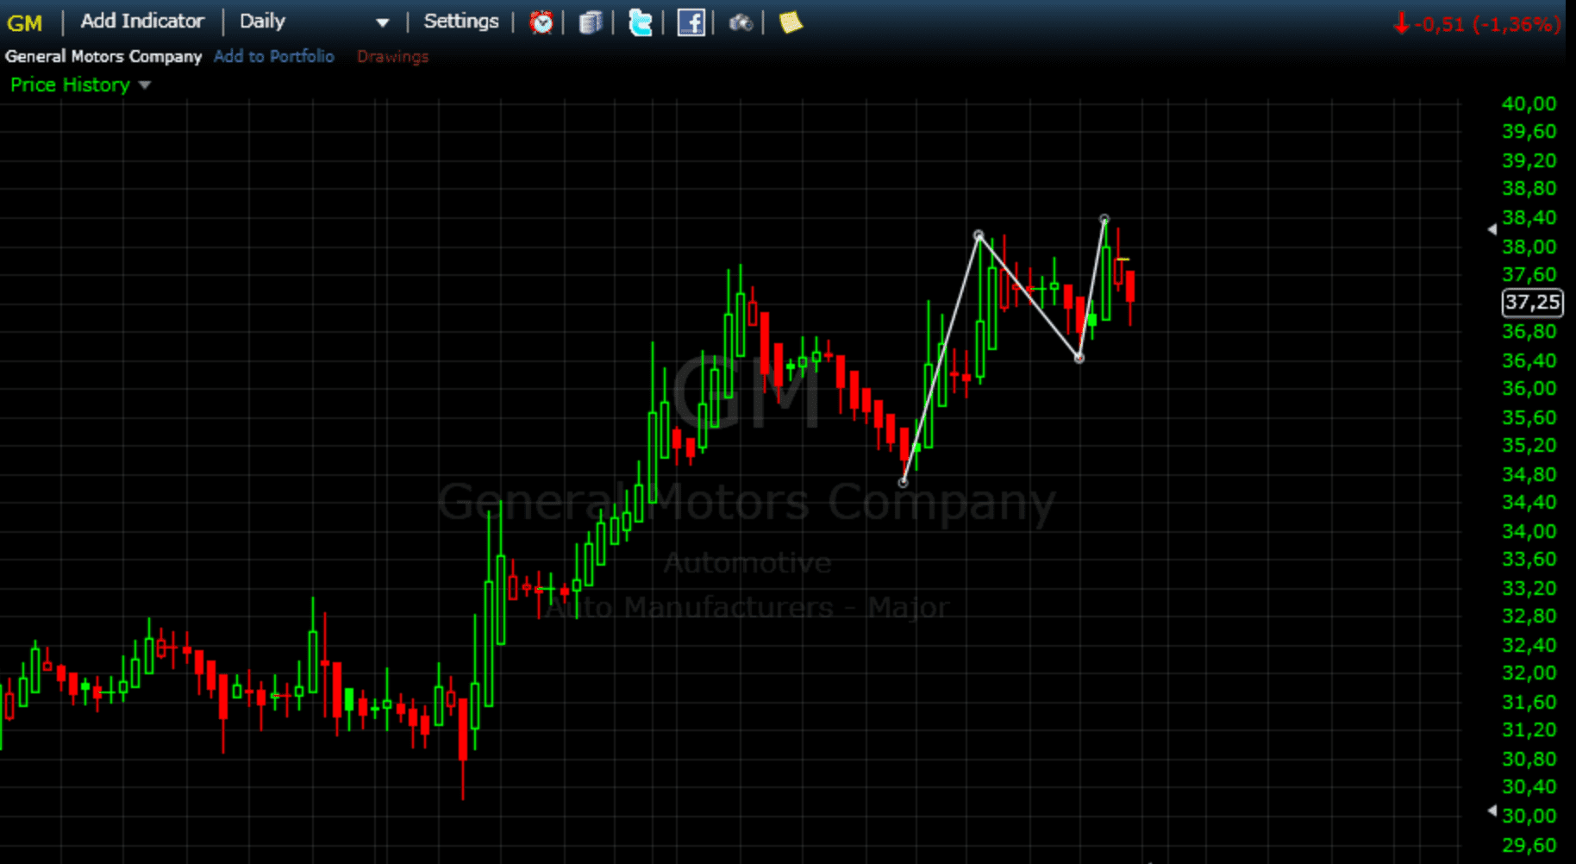Share chart via Facebook icon

pos(691,22)
